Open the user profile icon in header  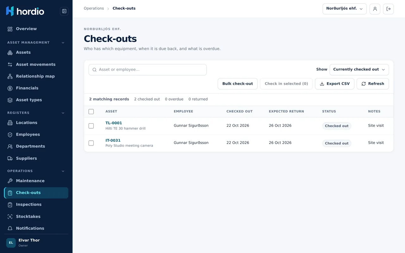coord(375,9)
